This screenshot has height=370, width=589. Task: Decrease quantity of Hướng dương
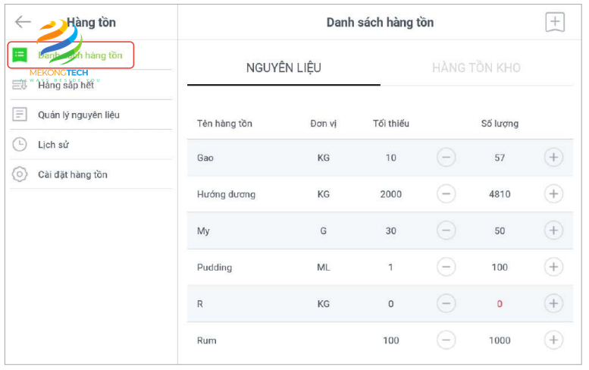446,194
